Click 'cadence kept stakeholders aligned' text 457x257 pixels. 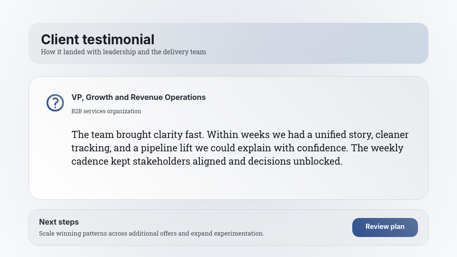[x=149, y=161]
